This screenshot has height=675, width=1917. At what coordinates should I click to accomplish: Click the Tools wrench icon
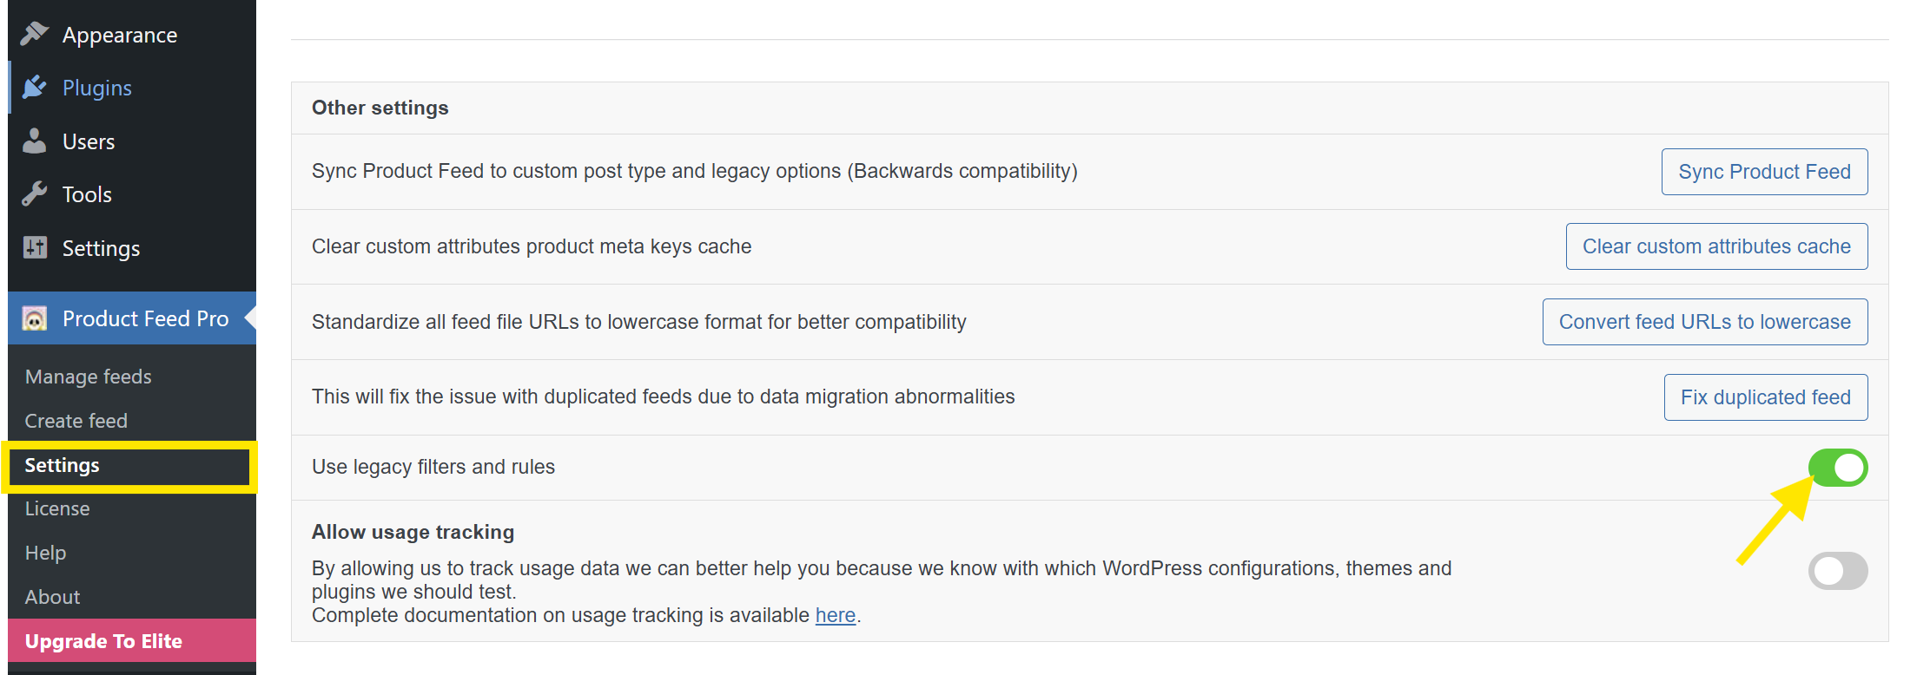tap(35, 194)
